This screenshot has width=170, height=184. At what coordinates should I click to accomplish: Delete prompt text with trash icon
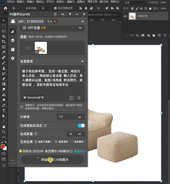[79, 98]
